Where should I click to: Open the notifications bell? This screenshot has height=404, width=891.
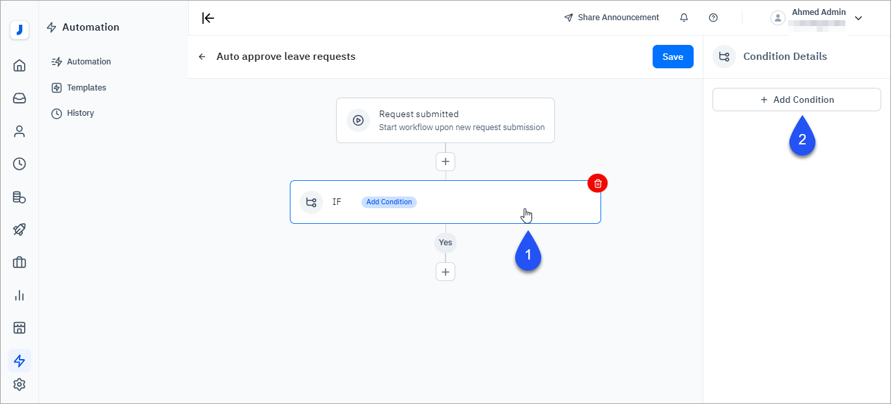coord(684,18)
